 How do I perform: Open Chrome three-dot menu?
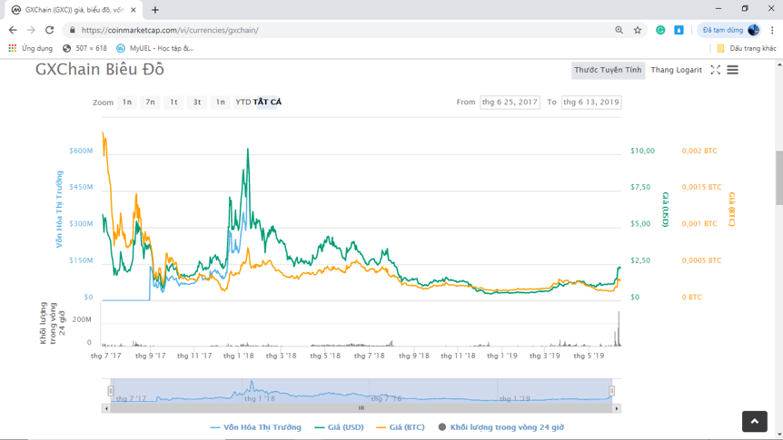coord(772,30)
